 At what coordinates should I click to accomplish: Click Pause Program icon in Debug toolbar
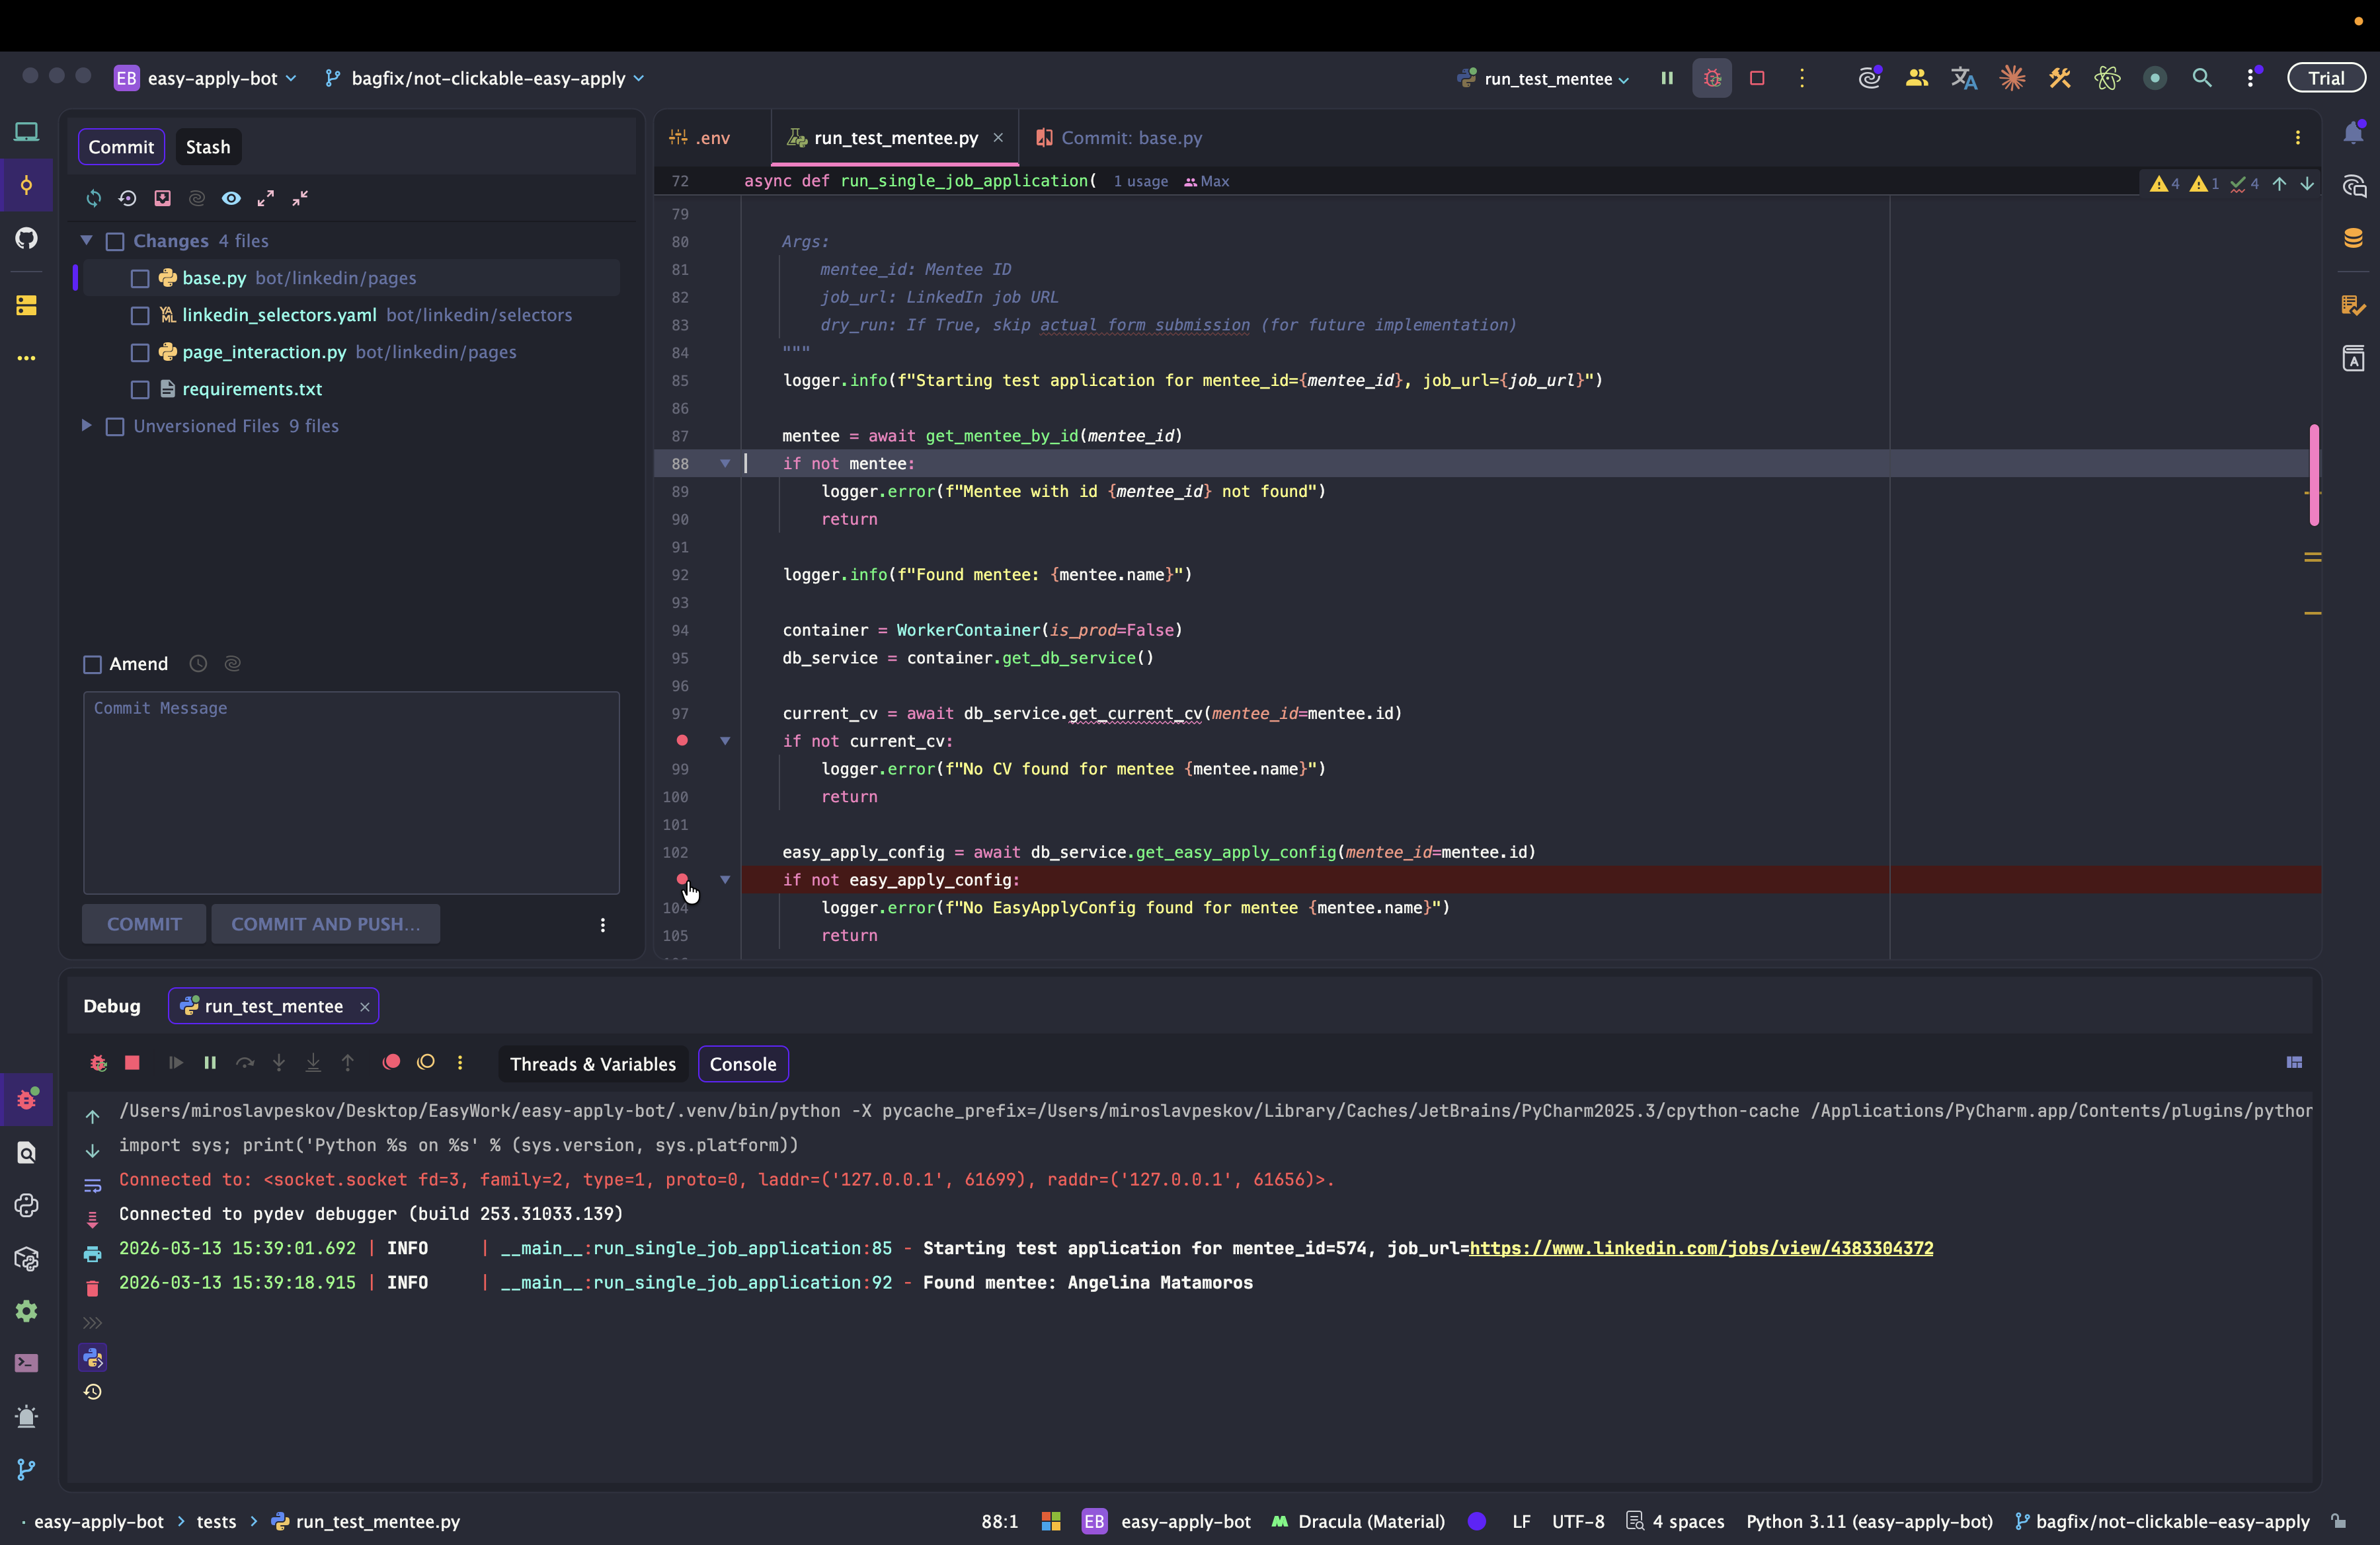coord(210,1063)
